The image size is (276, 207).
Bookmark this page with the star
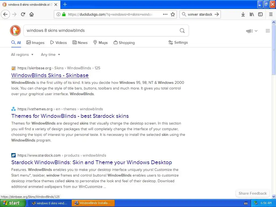click(x=173, y=14)
